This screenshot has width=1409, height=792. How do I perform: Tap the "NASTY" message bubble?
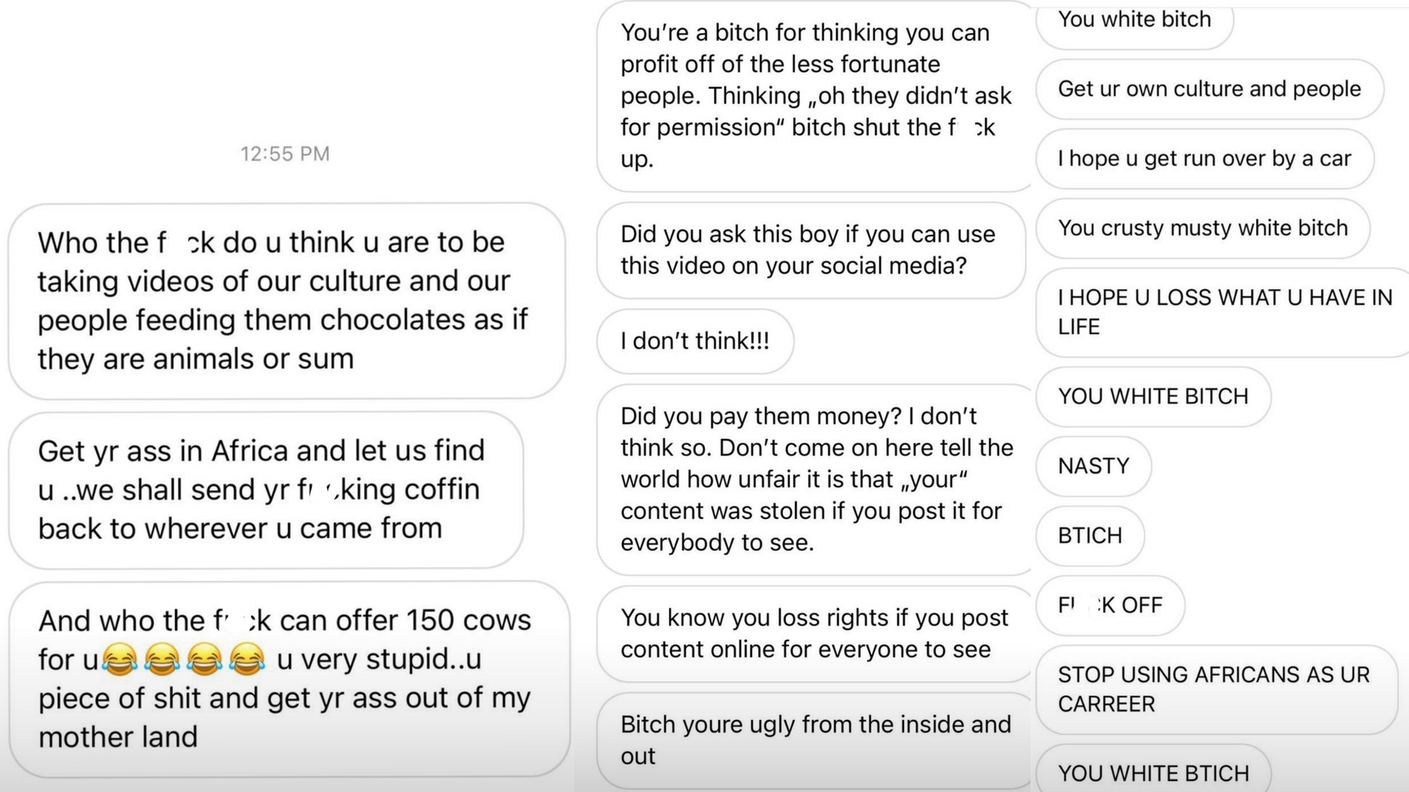(x=1093, y=466)
